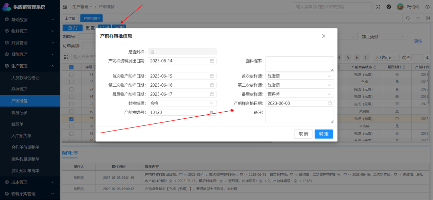
Task: Open system settings gear icon at top right
Action: coord(427,7)
